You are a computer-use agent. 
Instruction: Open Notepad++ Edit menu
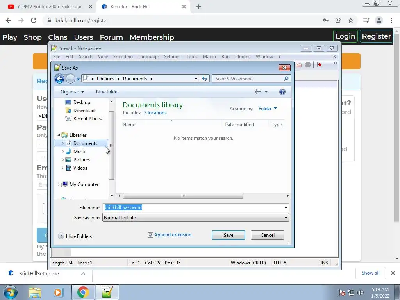70,57
